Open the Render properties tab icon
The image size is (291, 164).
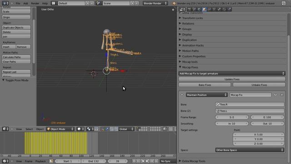pyautogui.click(x=189, y=9)
